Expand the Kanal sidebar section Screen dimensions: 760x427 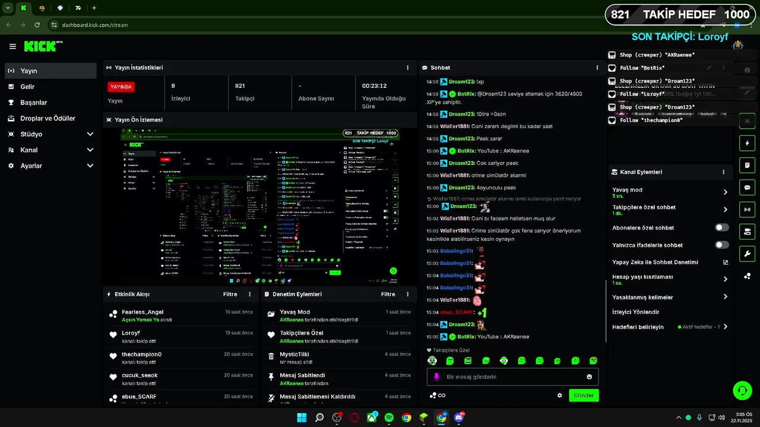click(50, 150)
